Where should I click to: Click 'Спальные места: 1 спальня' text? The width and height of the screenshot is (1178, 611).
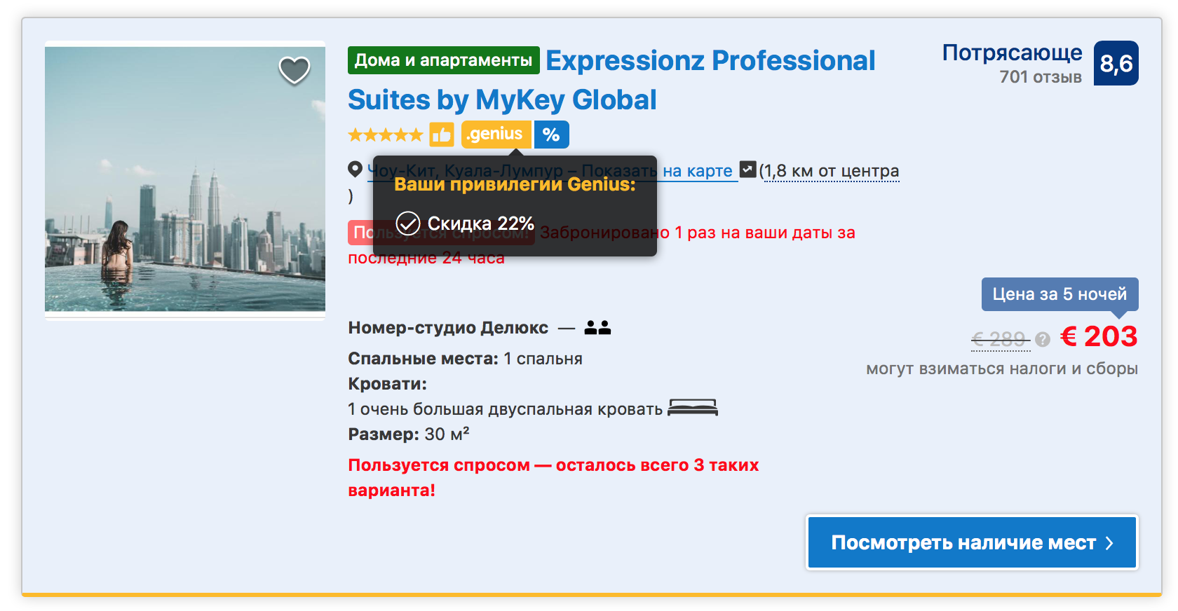pos(465,359)
